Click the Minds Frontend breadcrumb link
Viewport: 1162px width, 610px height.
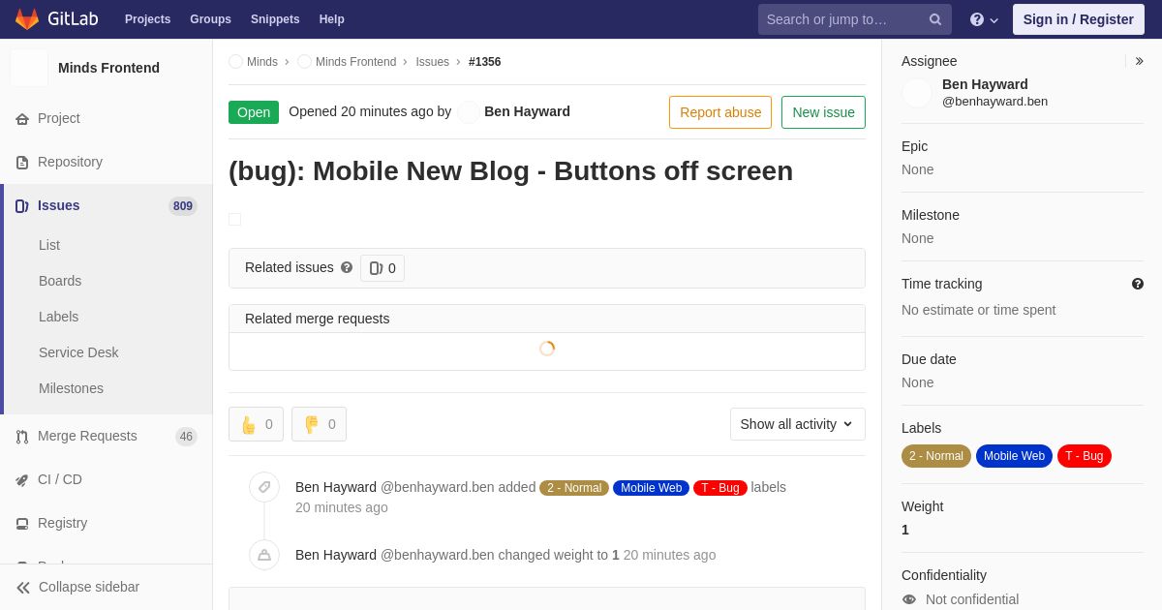coord(355,62)
